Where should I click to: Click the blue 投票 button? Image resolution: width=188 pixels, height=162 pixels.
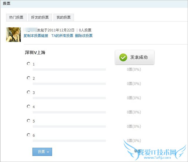[42, 152]
